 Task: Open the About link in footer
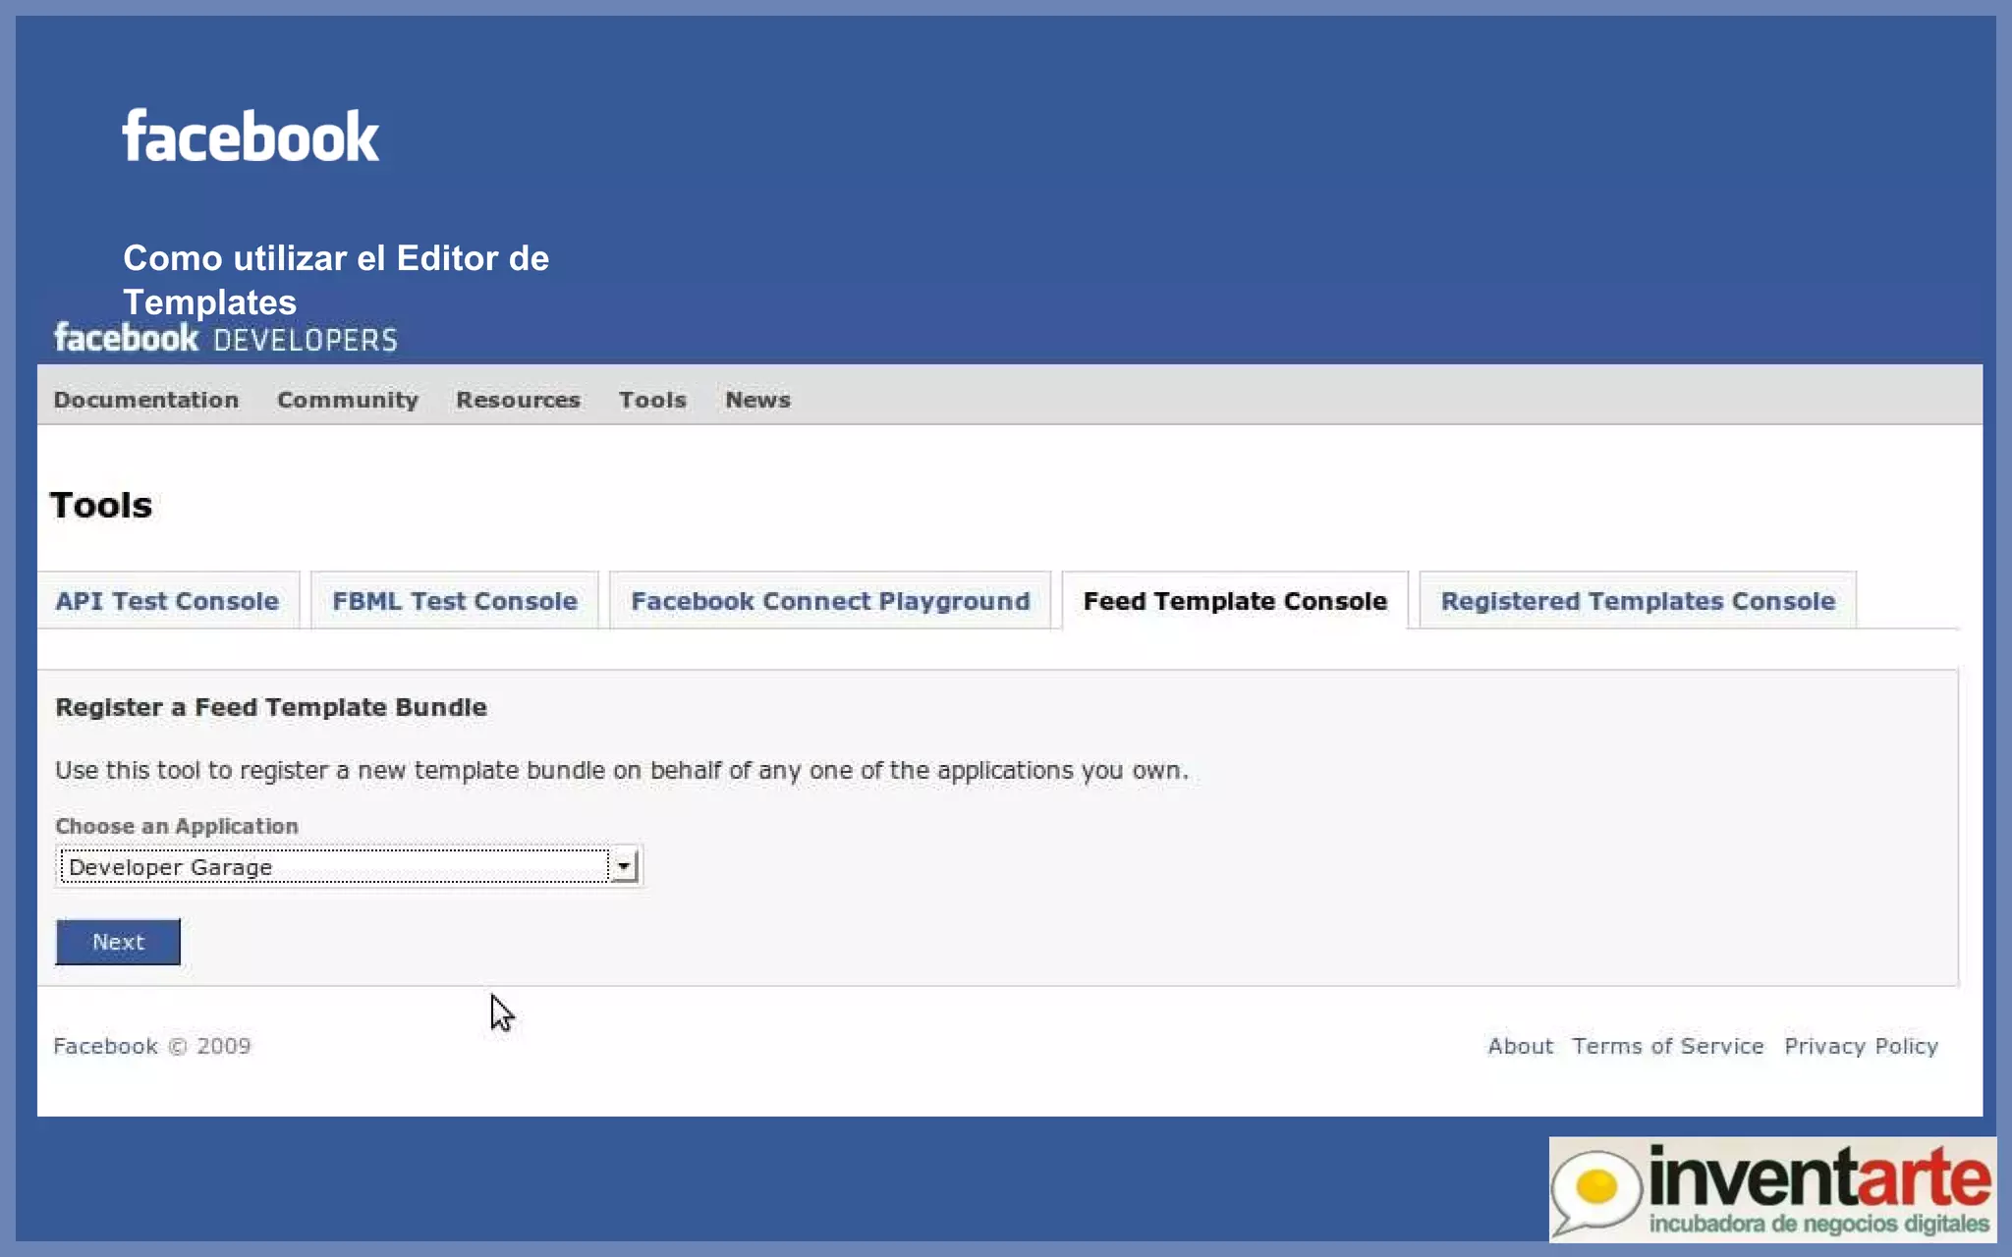[1520, 1046]
